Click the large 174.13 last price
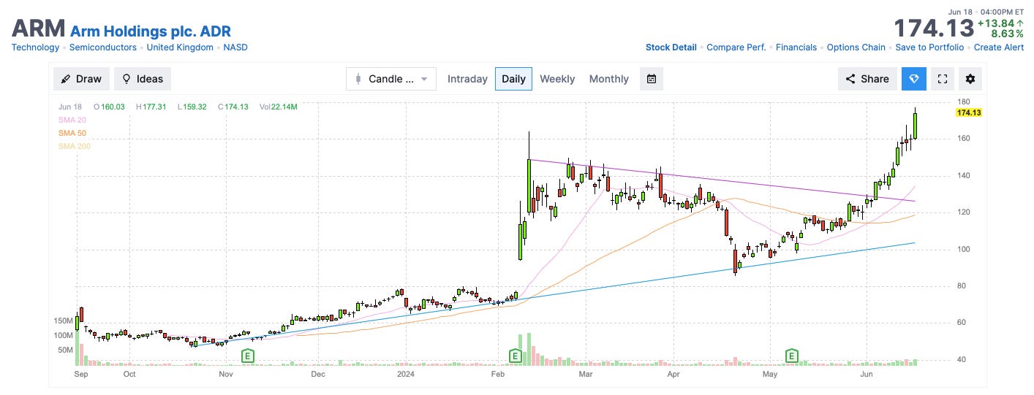The height and width of the screenshot is (395, 1034). coord(935,28)
